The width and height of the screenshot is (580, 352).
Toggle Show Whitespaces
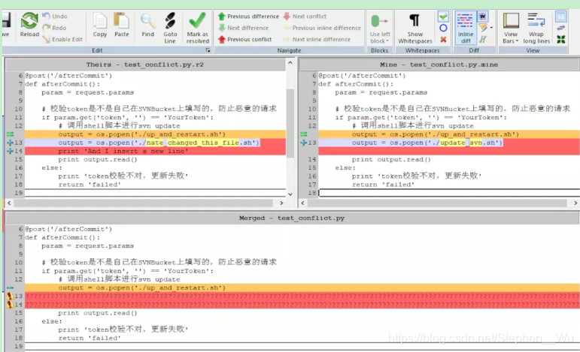[x=415, y=28]
